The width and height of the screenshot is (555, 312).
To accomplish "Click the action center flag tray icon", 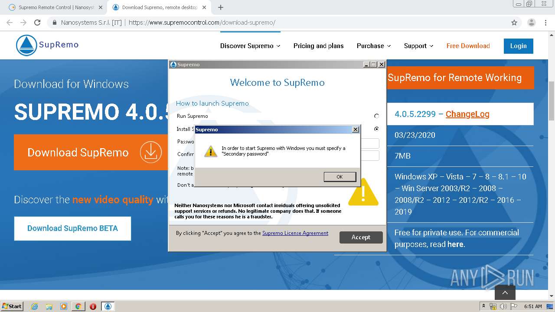I will (x=514, y=306).
